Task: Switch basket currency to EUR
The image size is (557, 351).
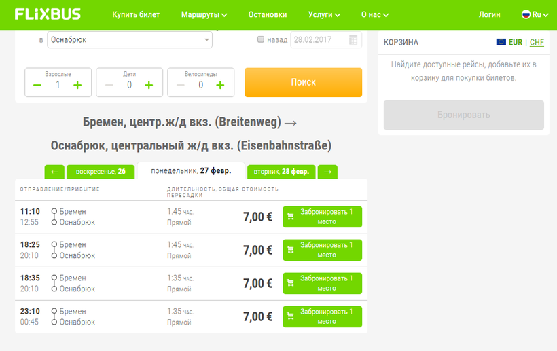Action: pyautogui.click(x=515, y=42)
